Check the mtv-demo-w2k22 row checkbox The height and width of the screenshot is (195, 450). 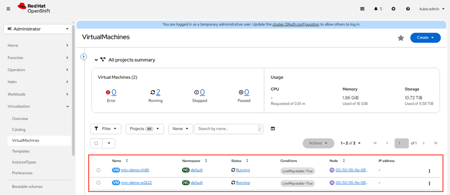click(x=99, y=183)
